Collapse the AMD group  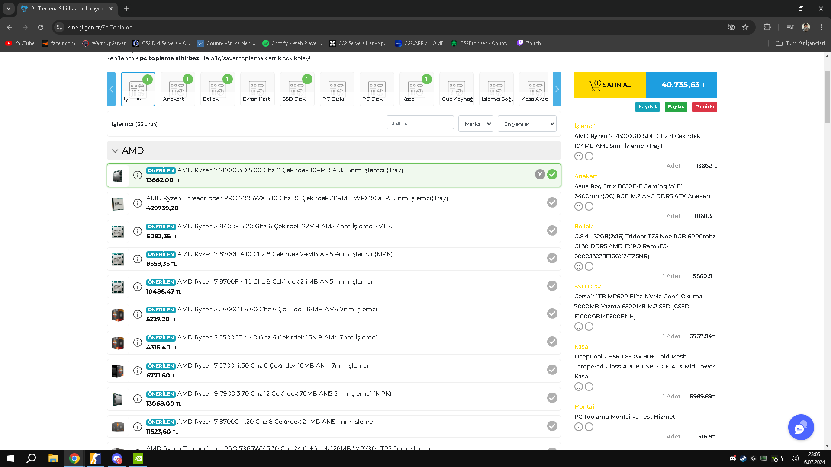coord(115,151)
